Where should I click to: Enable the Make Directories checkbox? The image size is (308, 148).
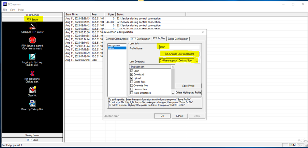click(132, 93)
